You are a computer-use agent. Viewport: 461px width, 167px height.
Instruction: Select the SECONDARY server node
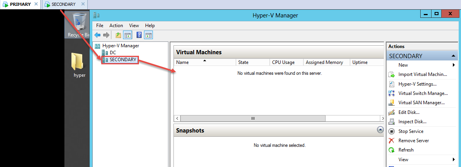tap(123, 60)
